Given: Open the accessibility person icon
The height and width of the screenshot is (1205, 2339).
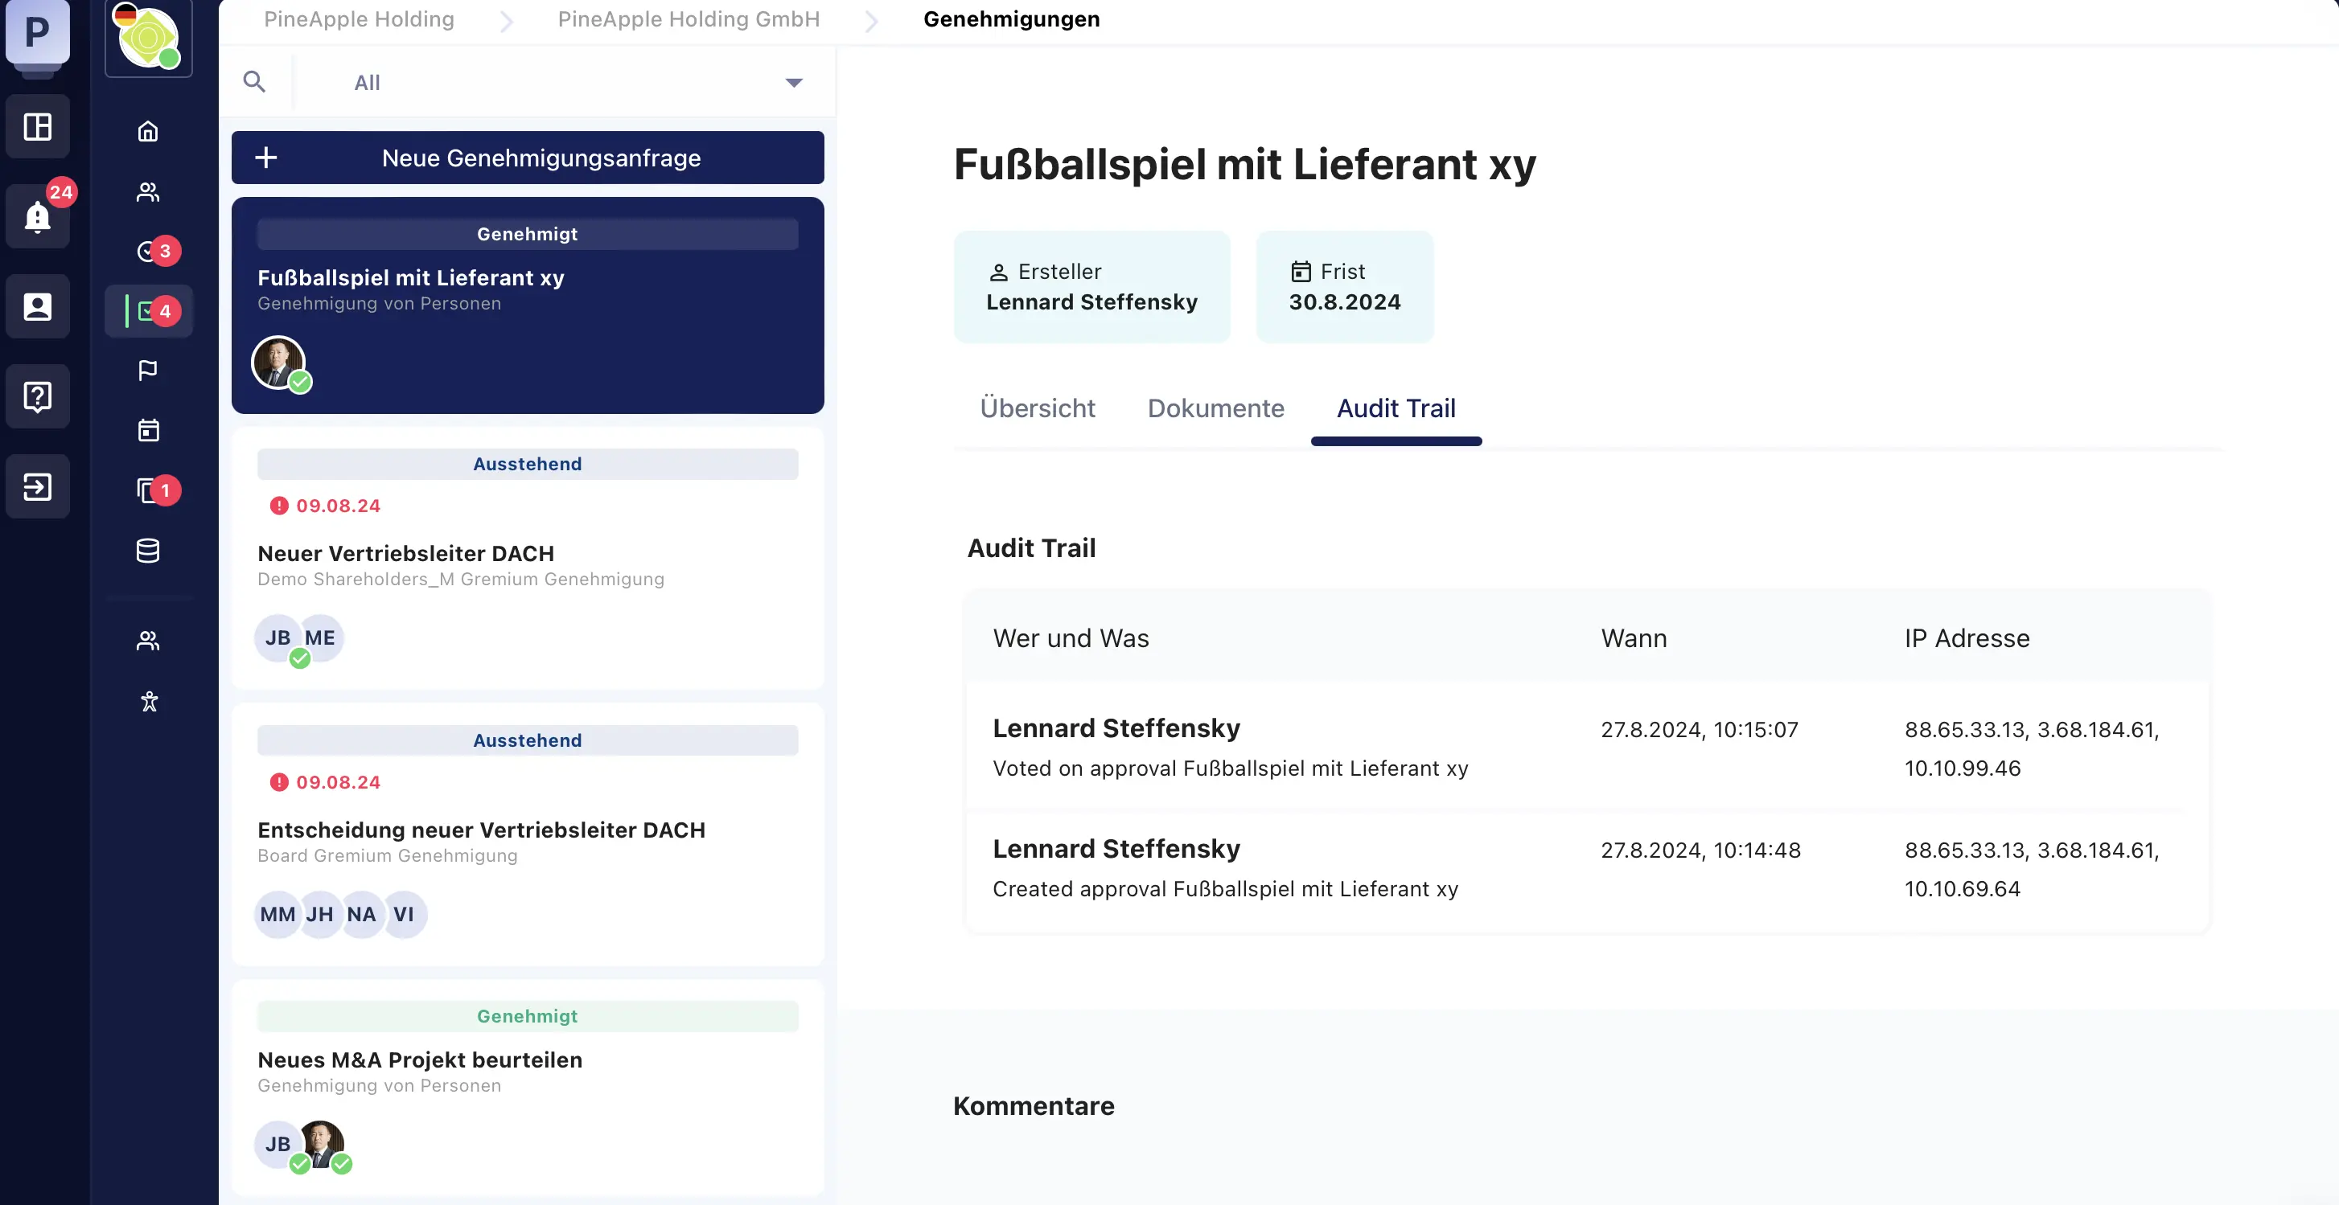Looking at the screenshot, I should click(x=148, y=702).
